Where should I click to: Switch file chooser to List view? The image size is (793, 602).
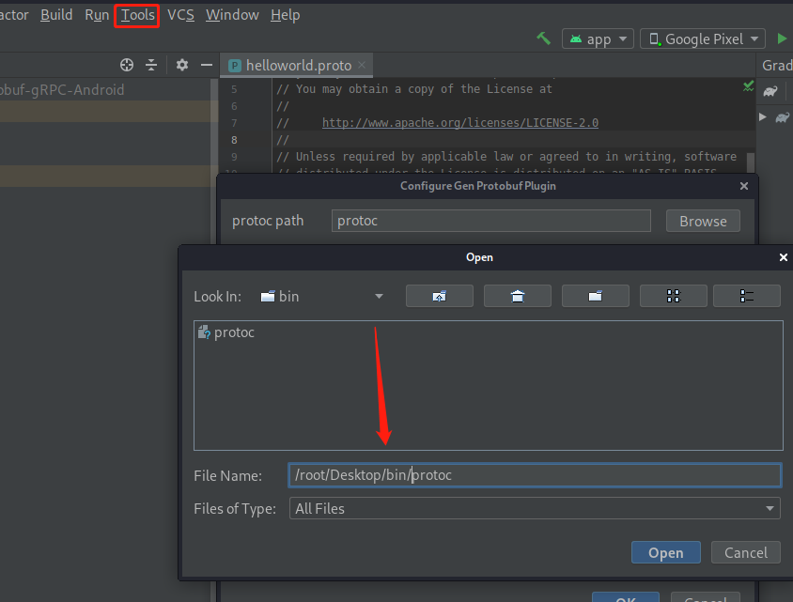(x=673, y=296)
